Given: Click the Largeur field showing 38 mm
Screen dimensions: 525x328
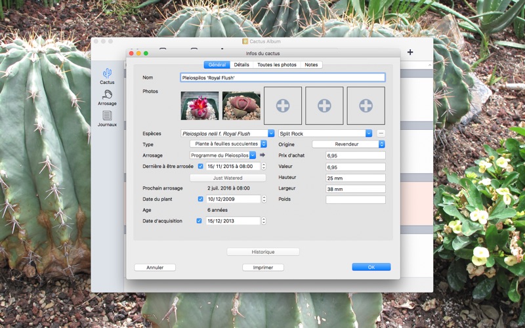Looking at the screenshot, I should [356, 189].
